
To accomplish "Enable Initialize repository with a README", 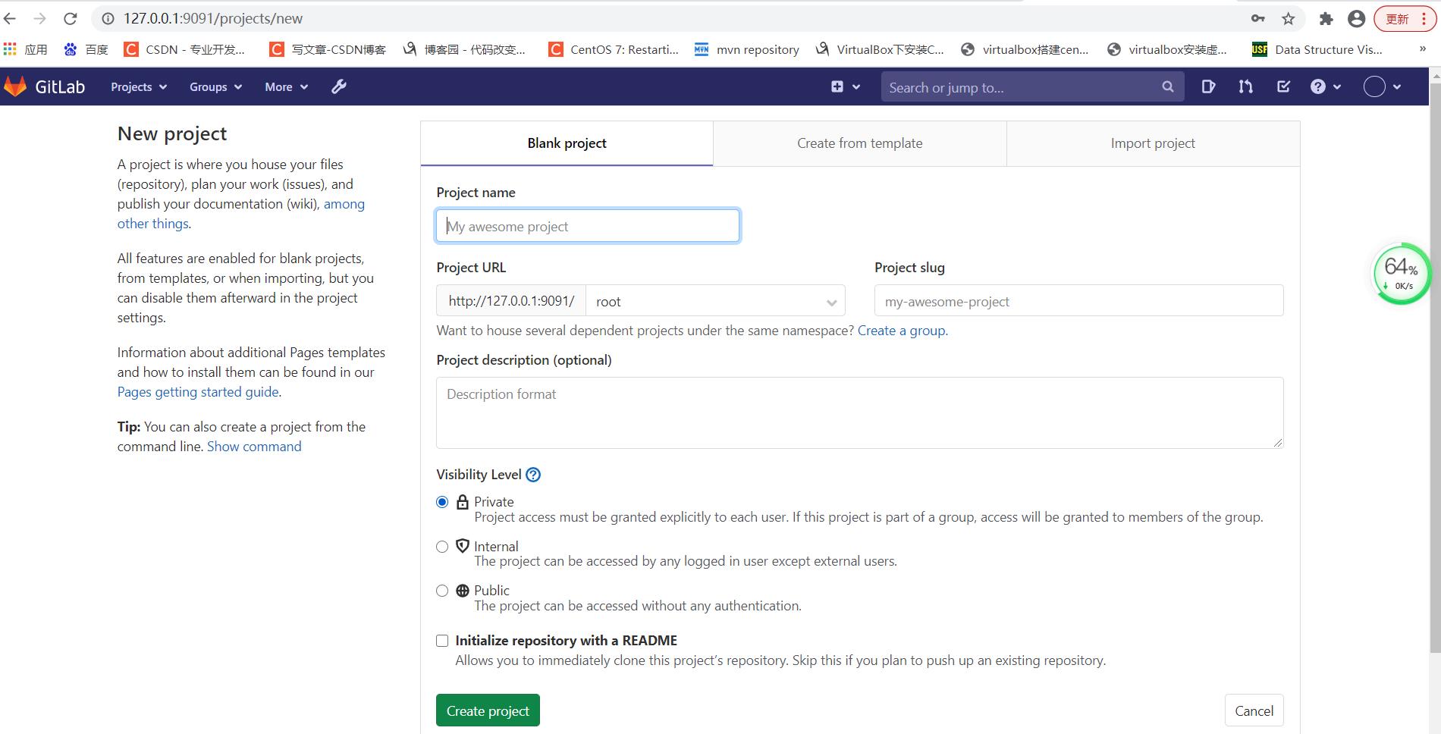I will click(442, 641).
